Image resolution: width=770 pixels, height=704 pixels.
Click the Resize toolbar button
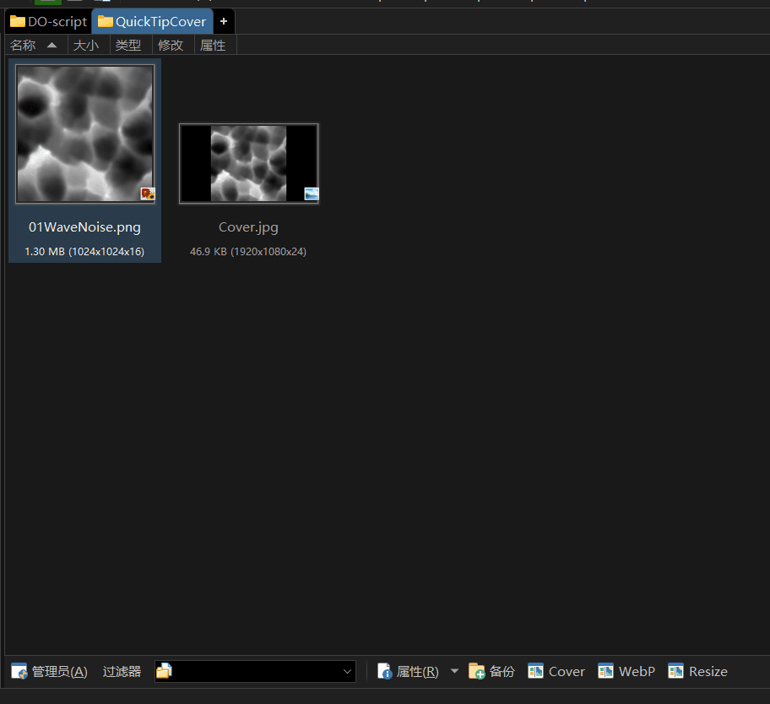pyautogui.click(x=697, y=671)
